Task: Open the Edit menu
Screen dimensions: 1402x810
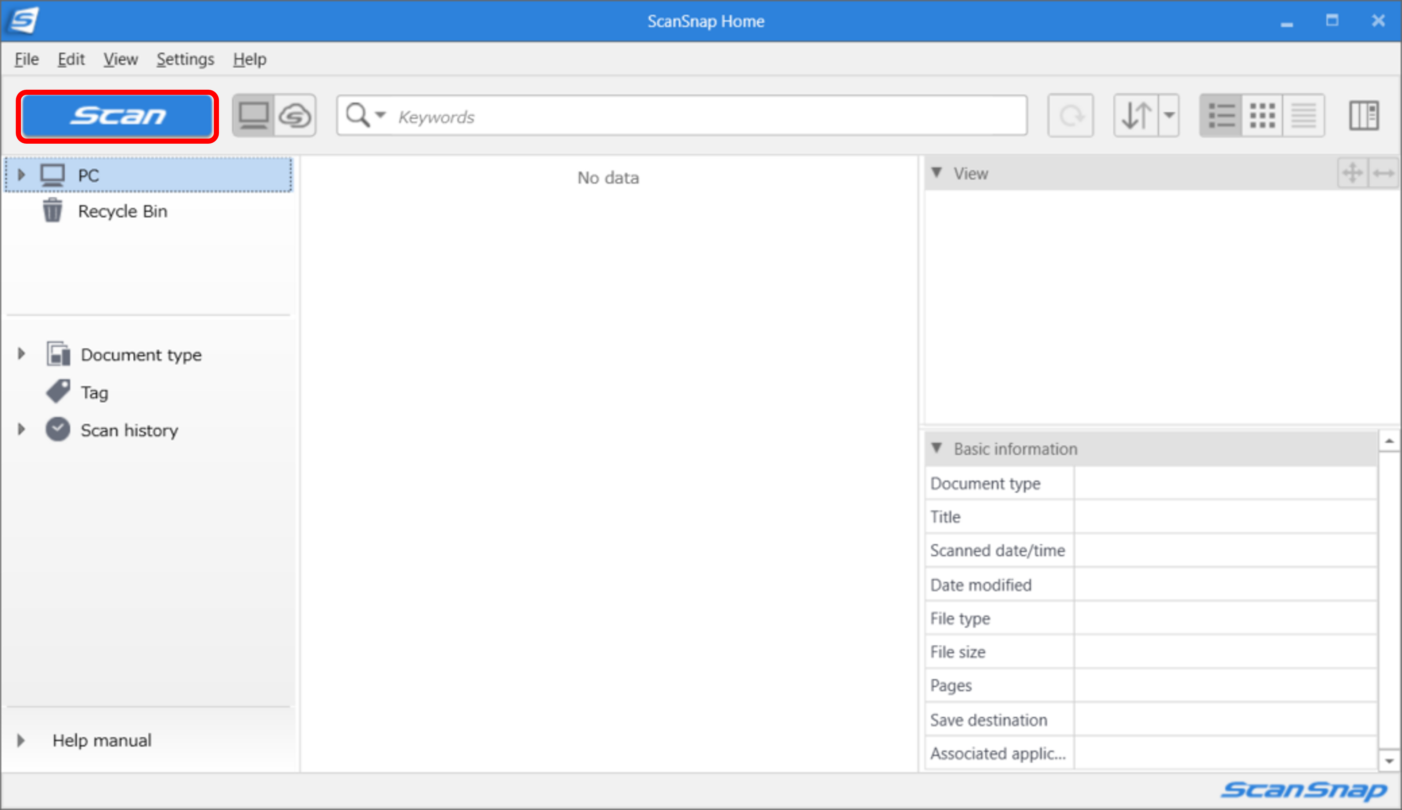Action: point(71,59)
